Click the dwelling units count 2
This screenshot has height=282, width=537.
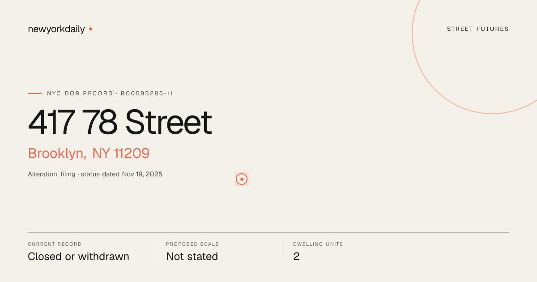point(296,256)
